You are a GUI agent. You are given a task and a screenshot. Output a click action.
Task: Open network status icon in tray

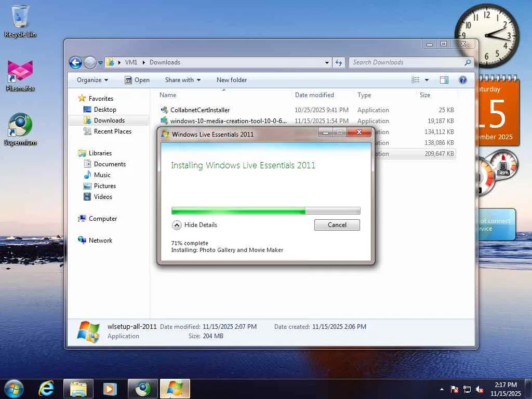pyautogui.click(x=467, y=389)
